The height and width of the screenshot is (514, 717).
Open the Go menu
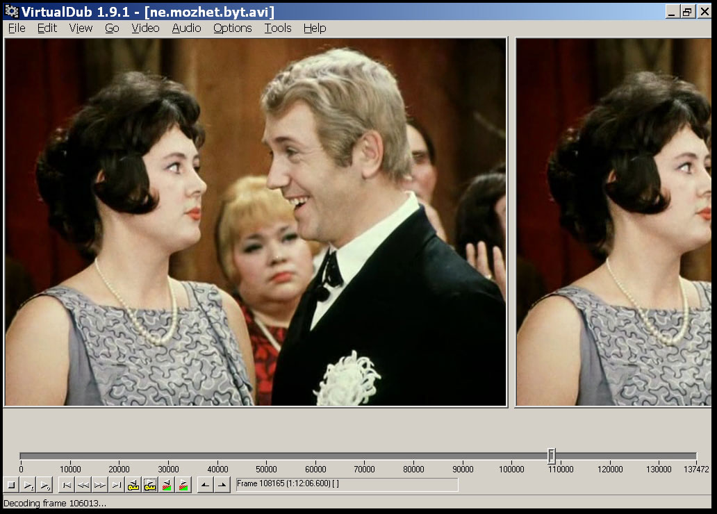[x=112, y=28]
